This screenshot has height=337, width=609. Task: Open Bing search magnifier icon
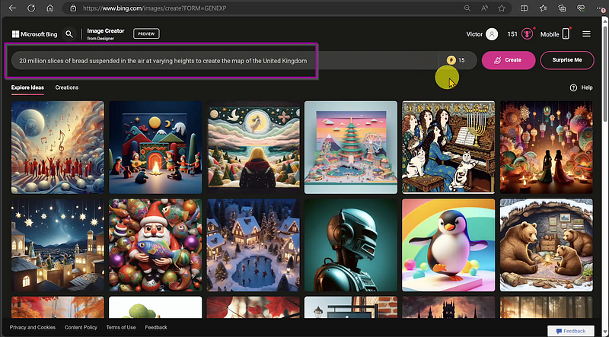[69, 34]
